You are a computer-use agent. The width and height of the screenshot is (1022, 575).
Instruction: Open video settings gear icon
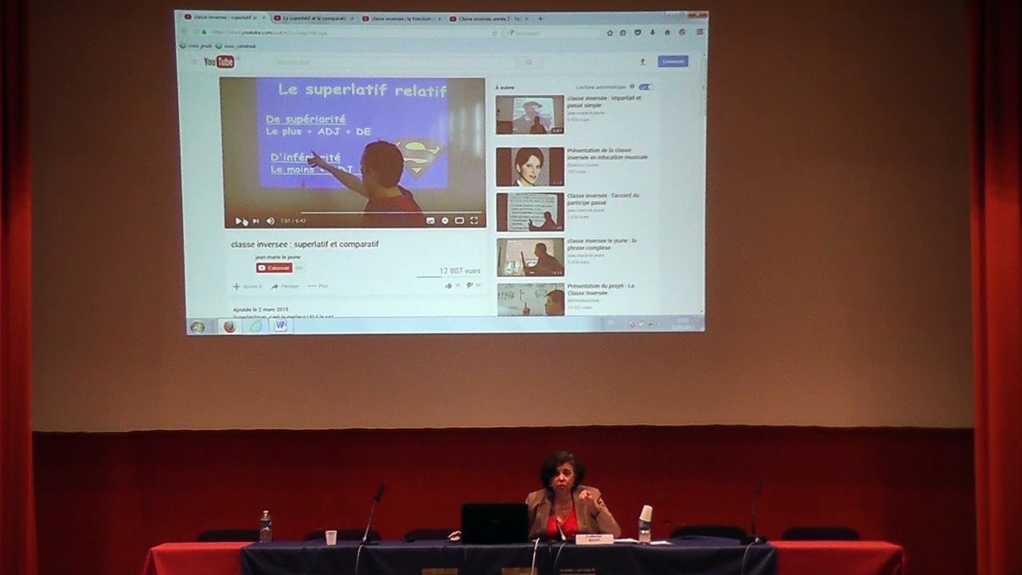click(445, 220)
